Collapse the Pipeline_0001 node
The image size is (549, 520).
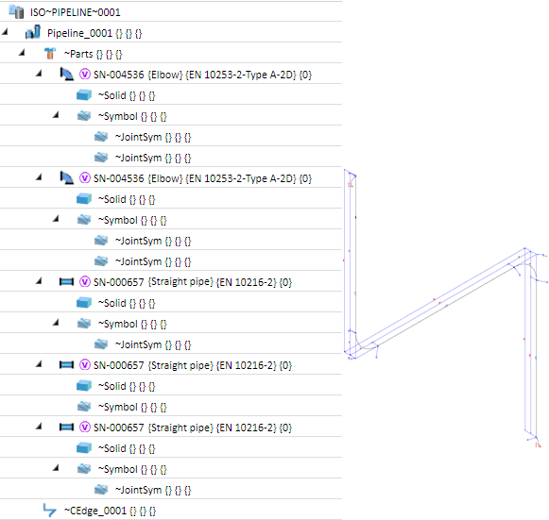tap(5, 32)
